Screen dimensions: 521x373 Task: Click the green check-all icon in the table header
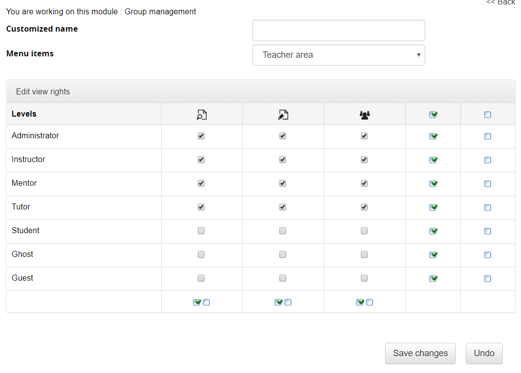[433, 114]
